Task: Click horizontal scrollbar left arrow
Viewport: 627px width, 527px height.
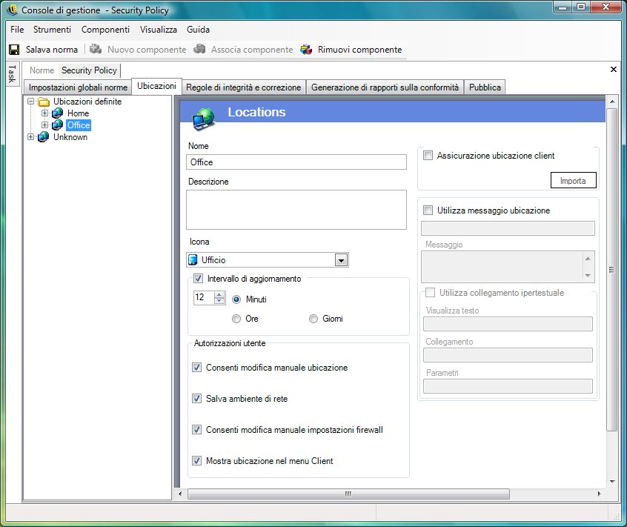Action: point(180,494)
